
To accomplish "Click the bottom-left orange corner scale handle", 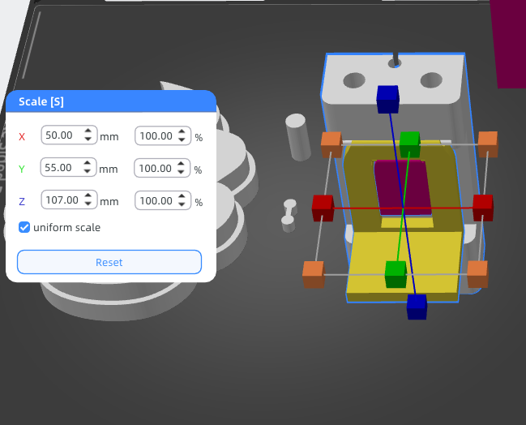I will (x=314, y=275).
